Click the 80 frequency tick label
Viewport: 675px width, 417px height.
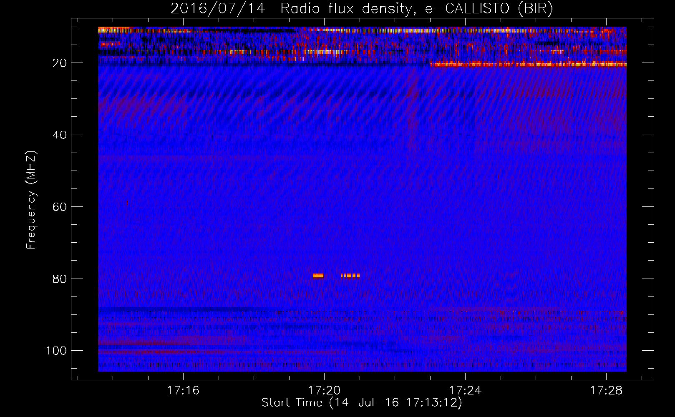tap(60, 279)
